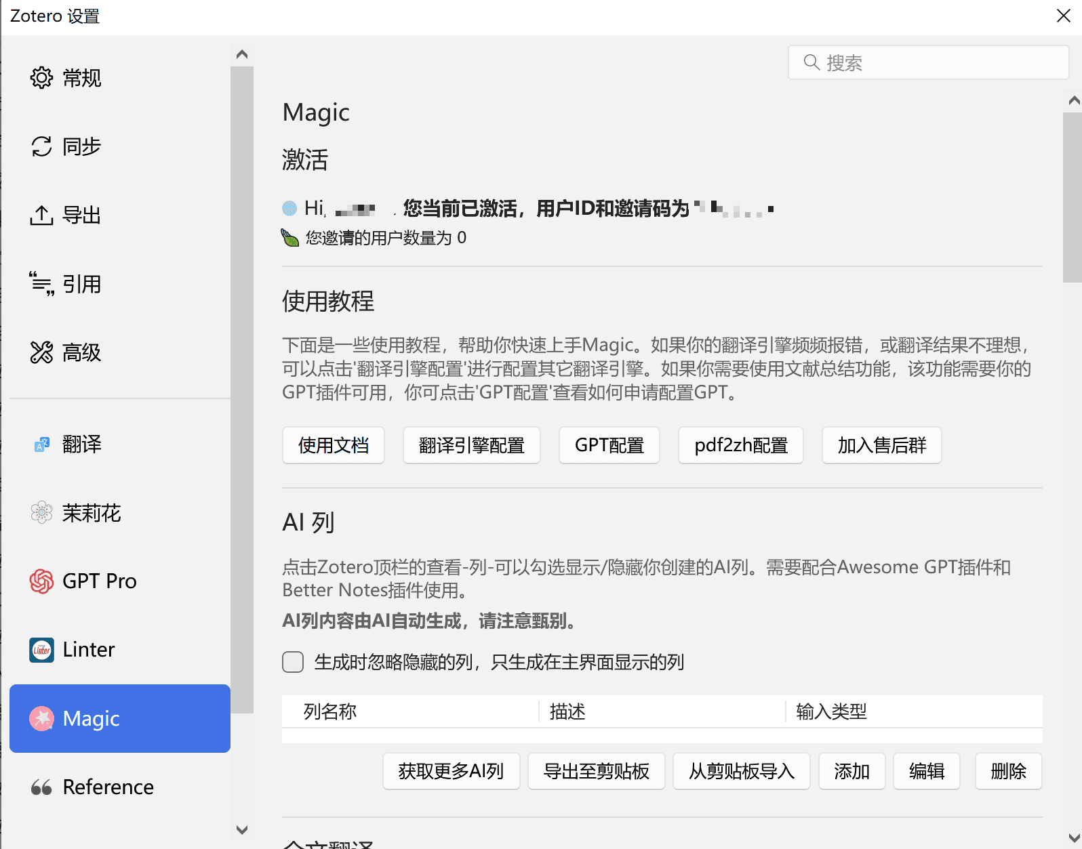The image size is (1082, 849).
Task: Click the 描述 column header
Action: (x=662, y=711)
